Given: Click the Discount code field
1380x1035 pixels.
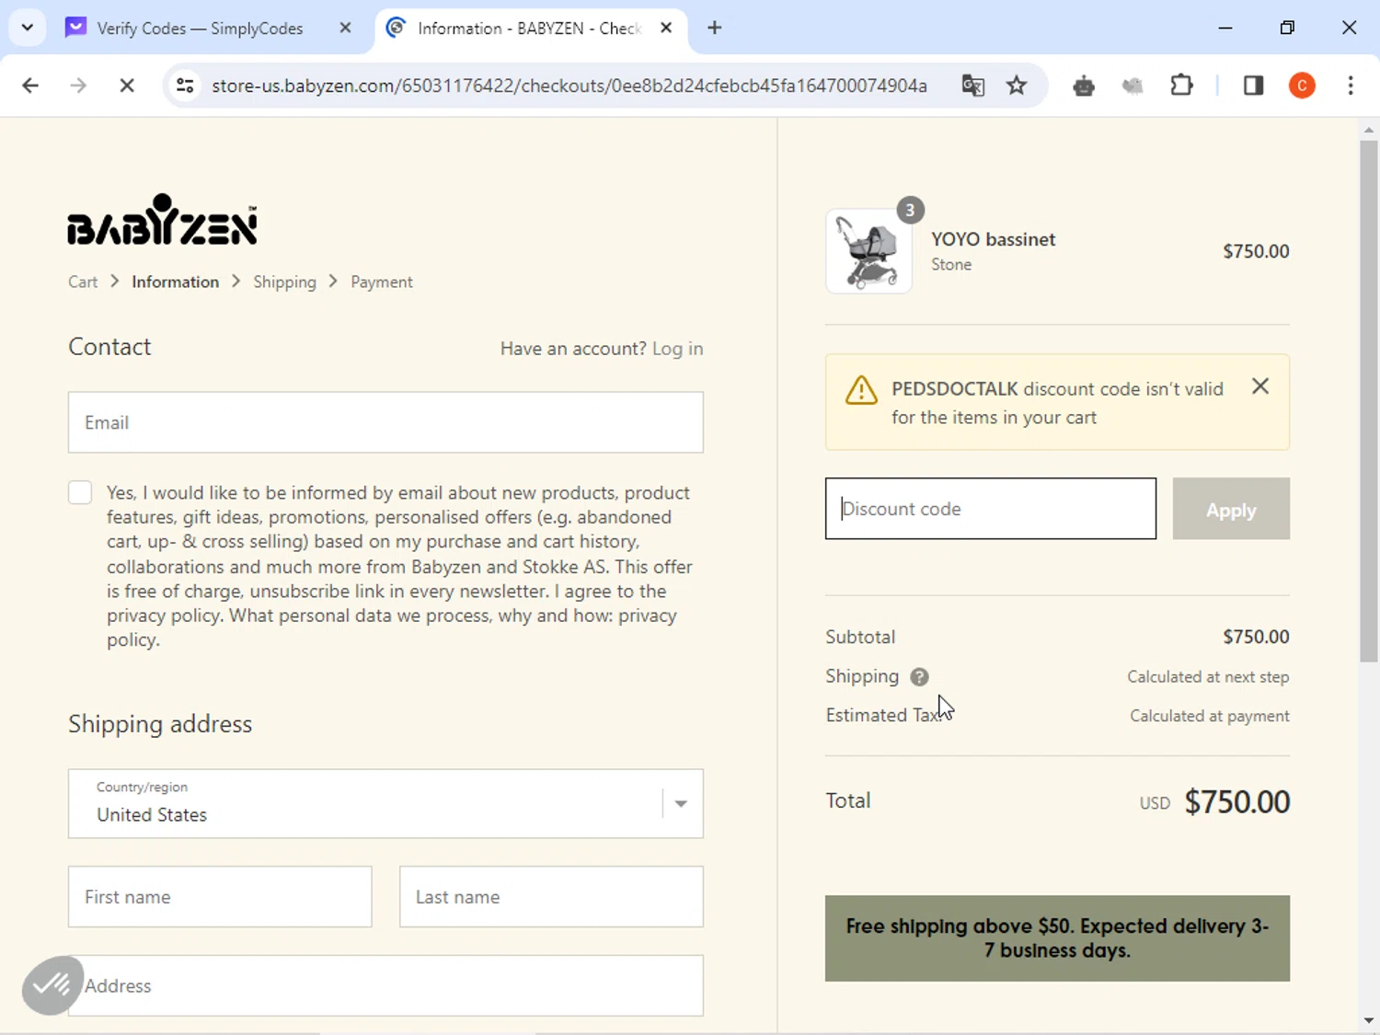Looking at the screenshot, I should tap(991, 509).
